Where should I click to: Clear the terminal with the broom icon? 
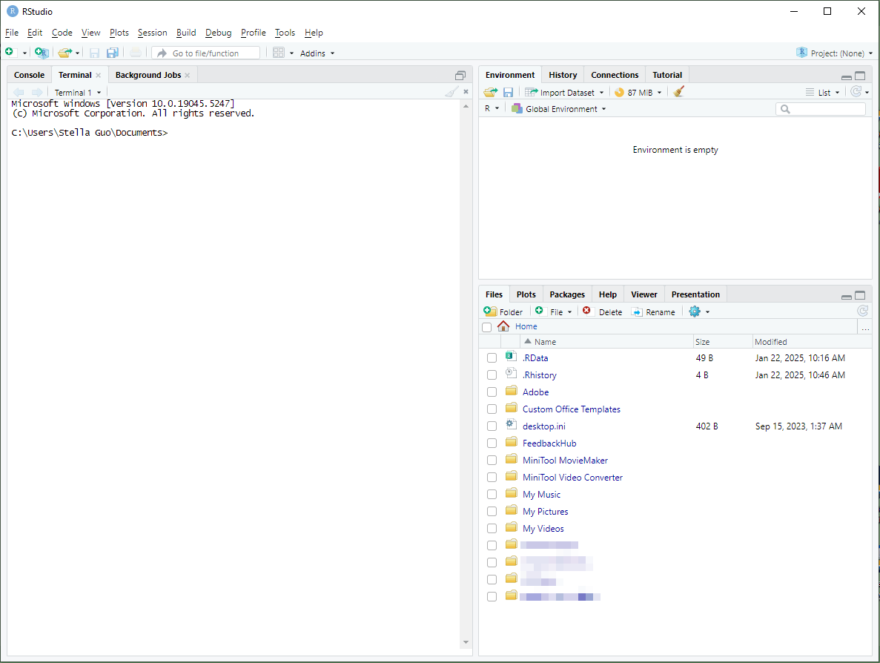pyautogui.click(x=451, y=91)
